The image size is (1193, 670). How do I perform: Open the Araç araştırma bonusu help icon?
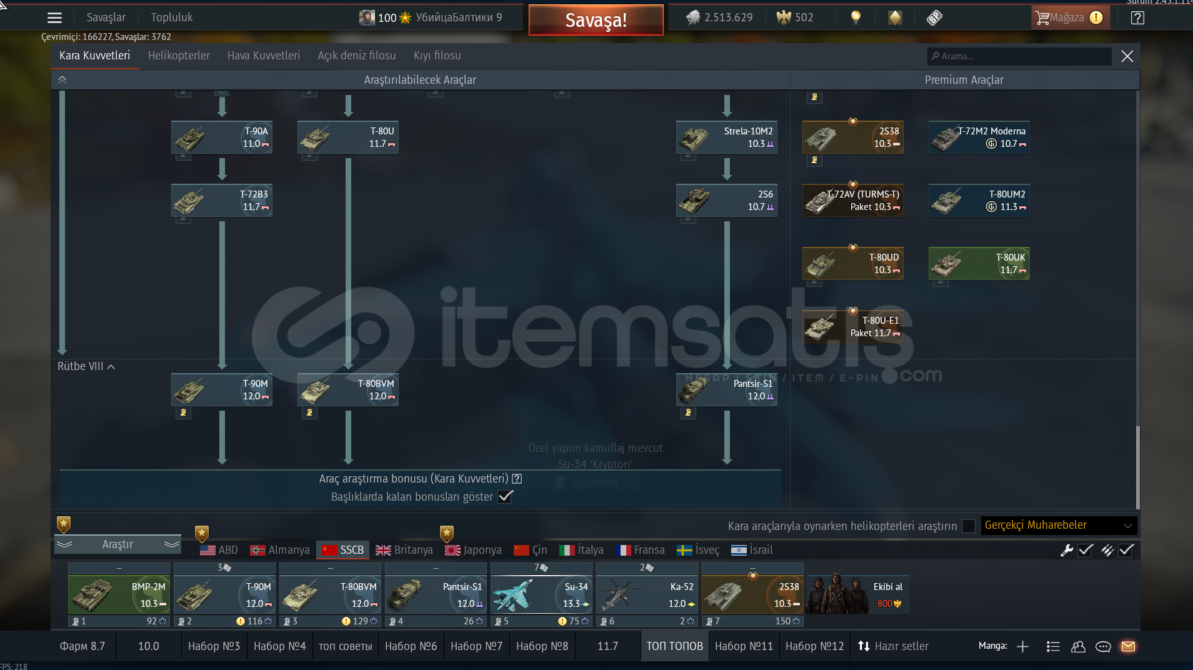click(x=517, y=479)
